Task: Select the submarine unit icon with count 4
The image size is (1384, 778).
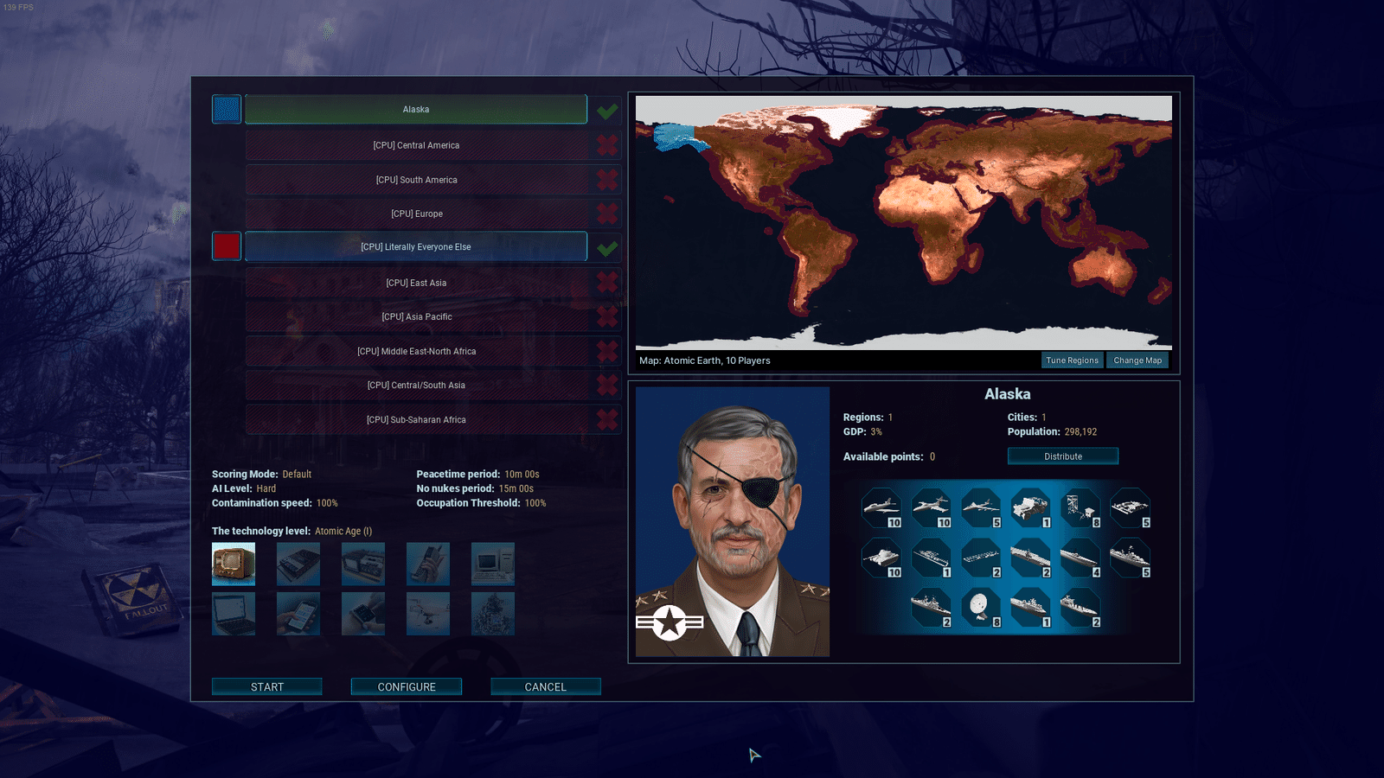Action: click(1081, 558)
